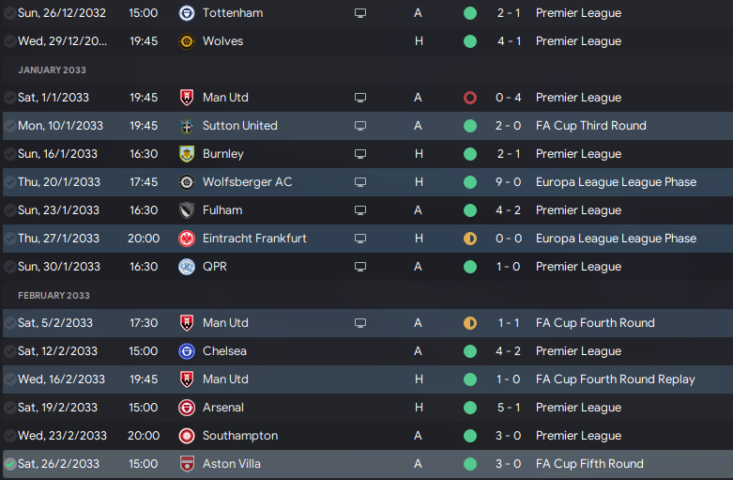Click the Chelsea club badge
Image resolution: width=733 pixels, height=480 pixels.
[x=186, y=351]
